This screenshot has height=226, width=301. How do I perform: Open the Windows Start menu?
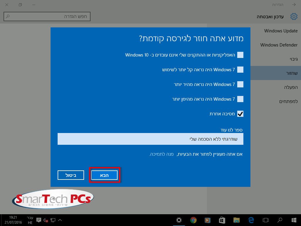tap(294, 220)
